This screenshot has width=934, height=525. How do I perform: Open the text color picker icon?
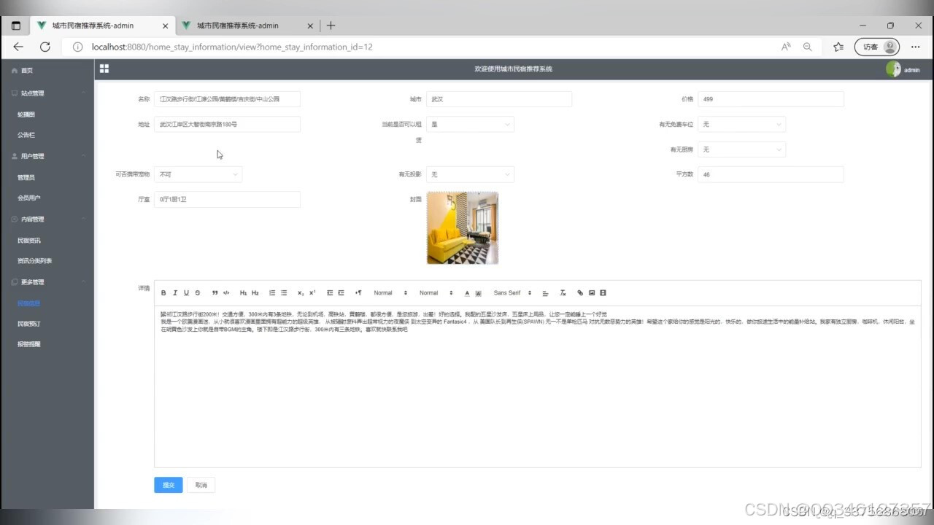tap(466, 292)
